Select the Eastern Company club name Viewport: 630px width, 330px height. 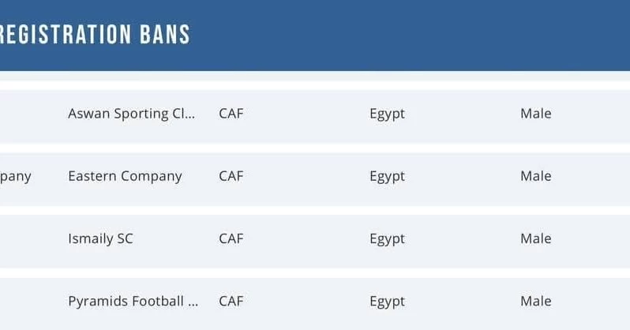[125, 176]
